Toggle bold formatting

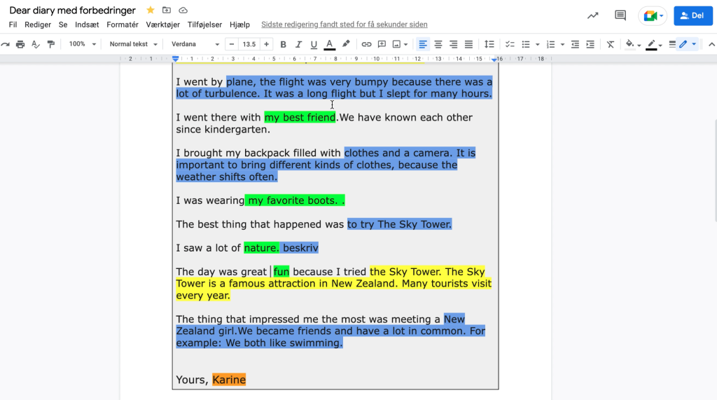point(284,44)
